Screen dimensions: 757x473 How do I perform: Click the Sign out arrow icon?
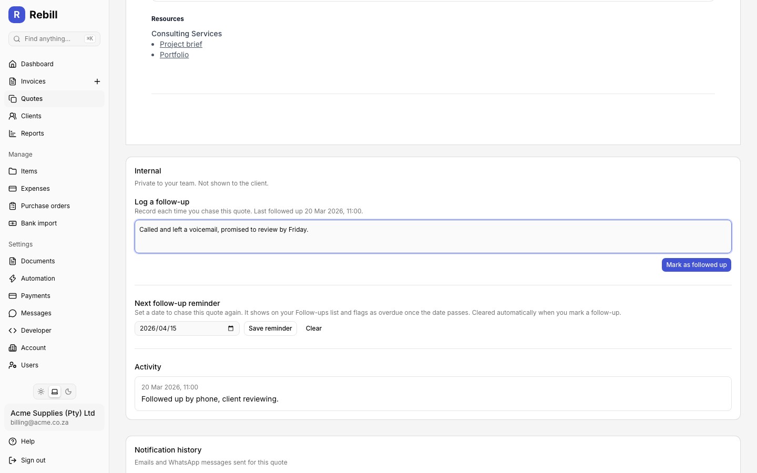point(13,460)
